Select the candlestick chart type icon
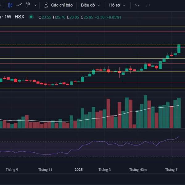The height and width of the screenshot is (185, 185). click(x=10, y=5)
